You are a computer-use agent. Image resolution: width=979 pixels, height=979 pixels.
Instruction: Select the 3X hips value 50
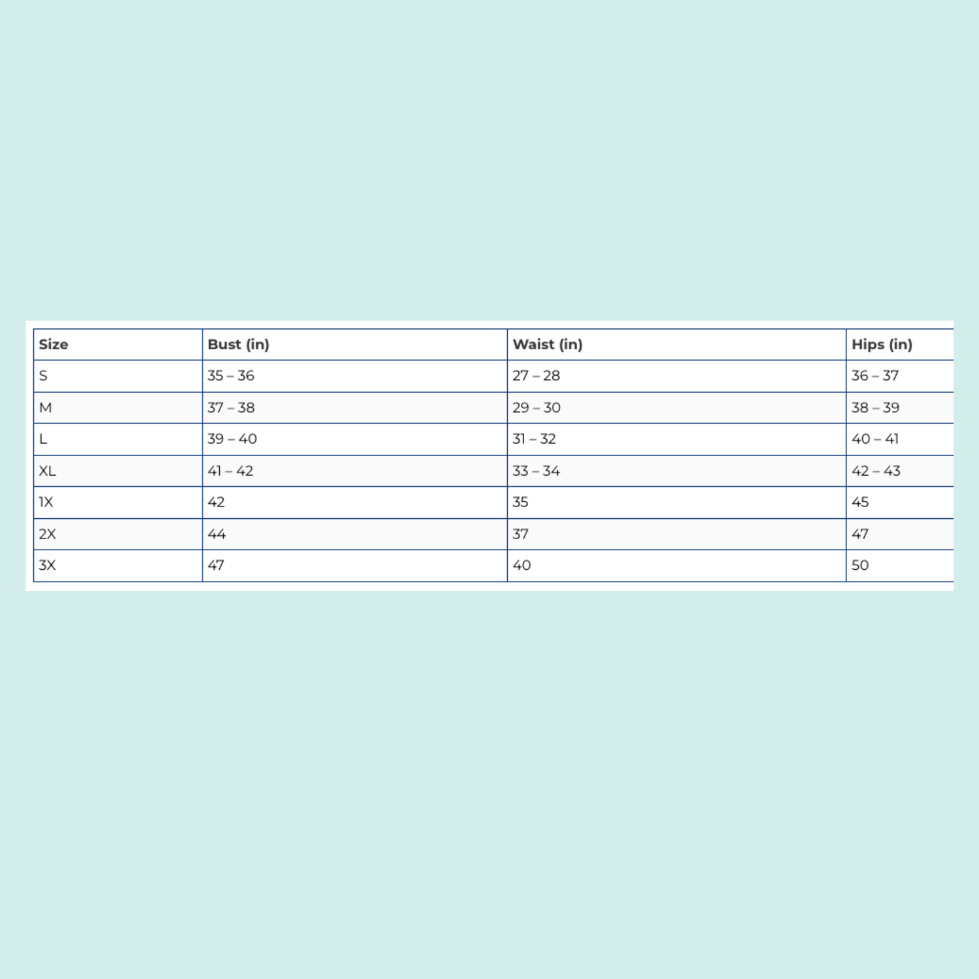(860, 565)
